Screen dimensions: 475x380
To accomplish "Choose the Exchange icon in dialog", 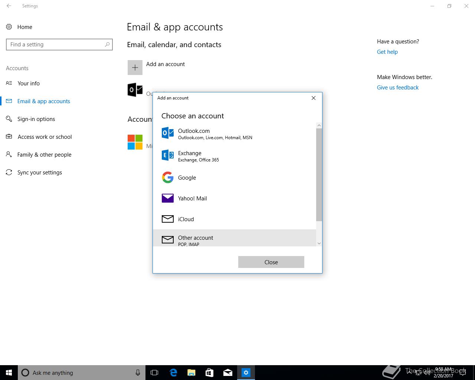I will tap(168, 155).
